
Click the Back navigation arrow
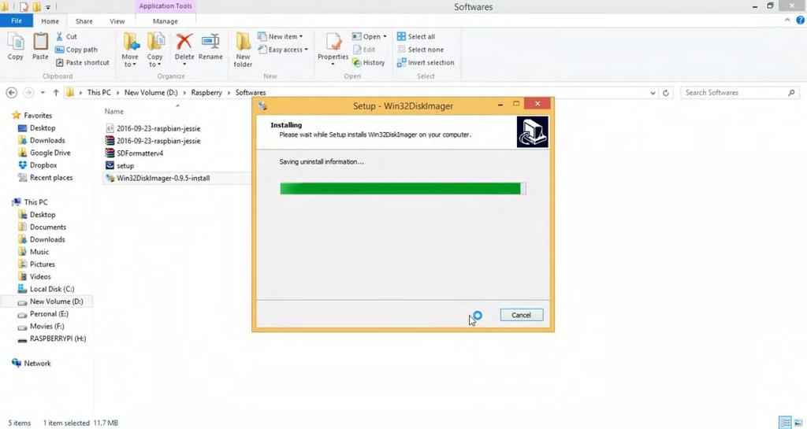click(11, 92)
